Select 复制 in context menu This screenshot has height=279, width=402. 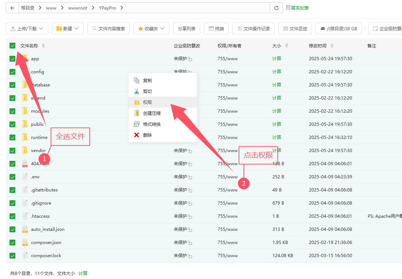point(163,81)
